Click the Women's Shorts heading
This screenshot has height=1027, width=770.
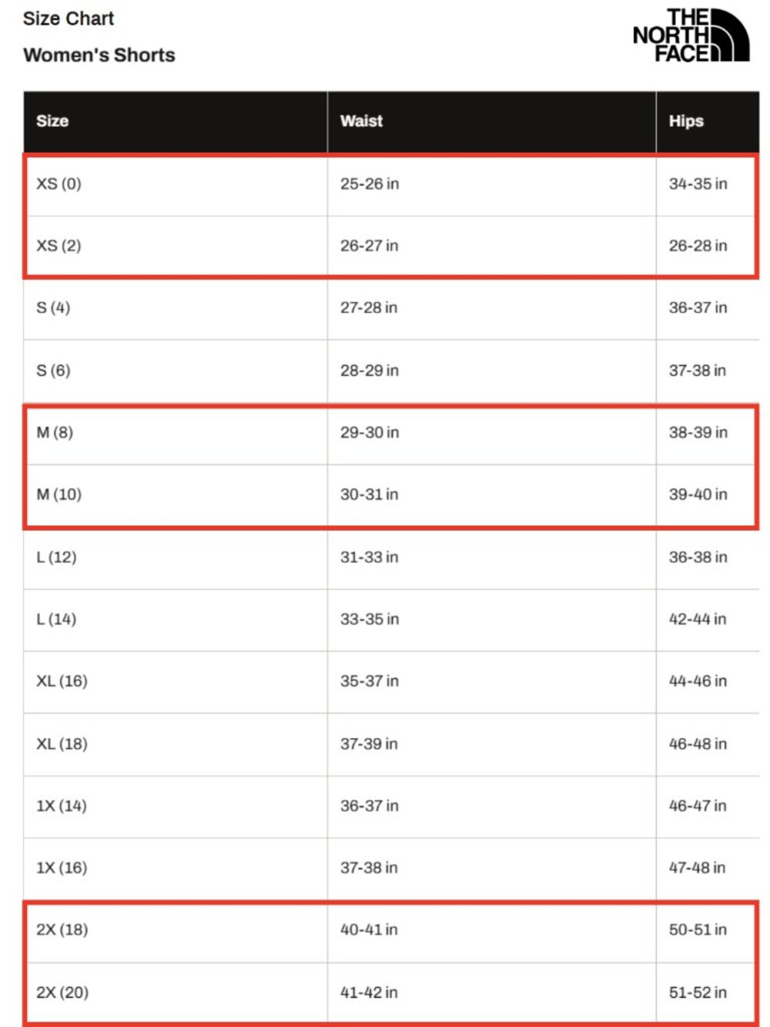99,55
